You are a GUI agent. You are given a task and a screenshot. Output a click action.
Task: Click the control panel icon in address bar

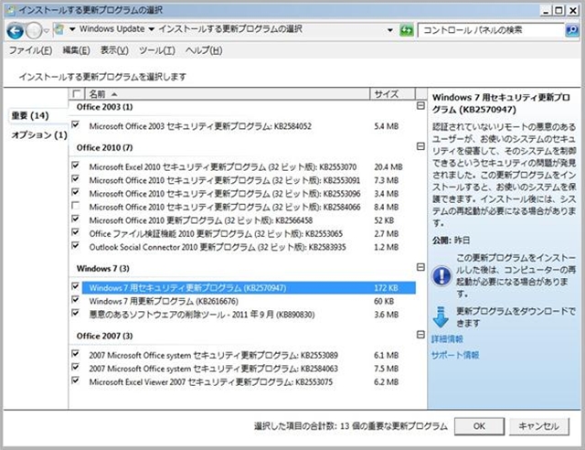point(59,29)
